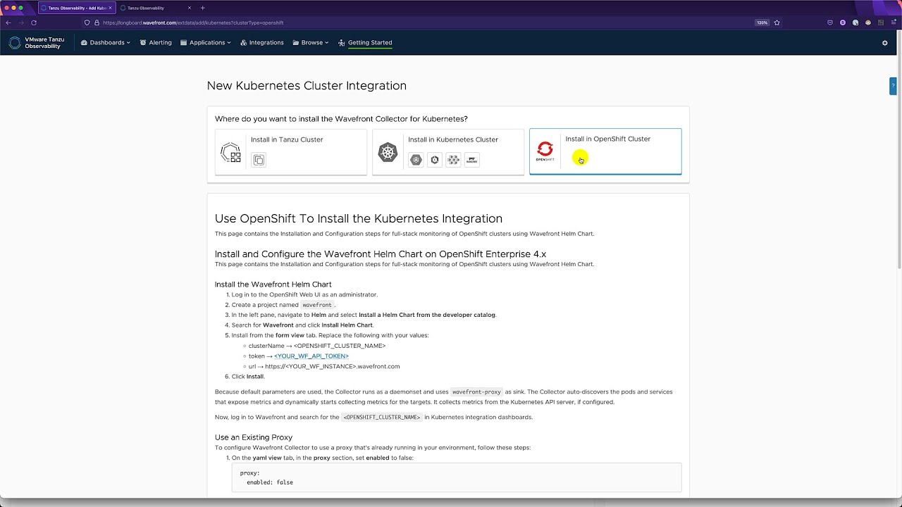
Task: Click the VMware Tanzu Observability logo
Action: pyautogui.click(x=37, y=43)
